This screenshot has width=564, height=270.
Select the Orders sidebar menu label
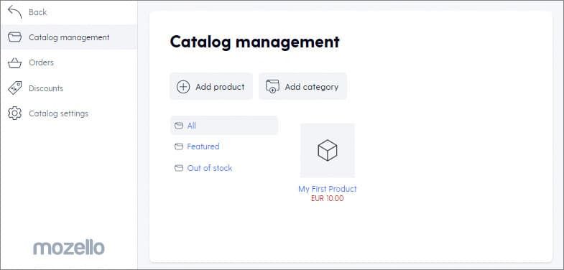pos(42,62)
